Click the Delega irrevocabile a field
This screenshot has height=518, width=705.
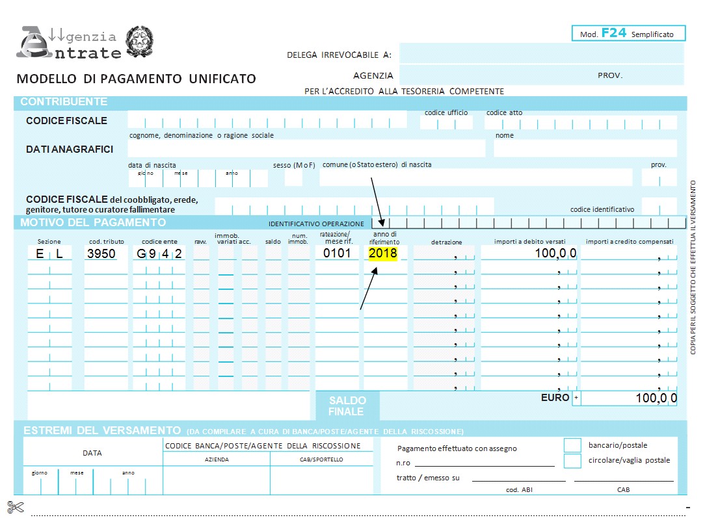pyautogui.click(x=541, y=54)
